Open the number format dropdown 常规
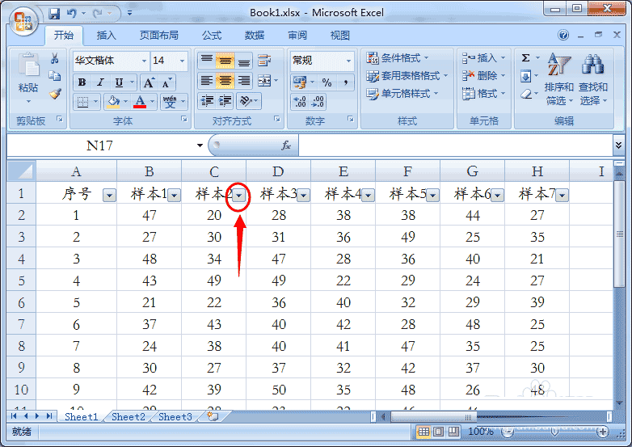This screenshot has width=632, height=447. (x=348, y=61)
